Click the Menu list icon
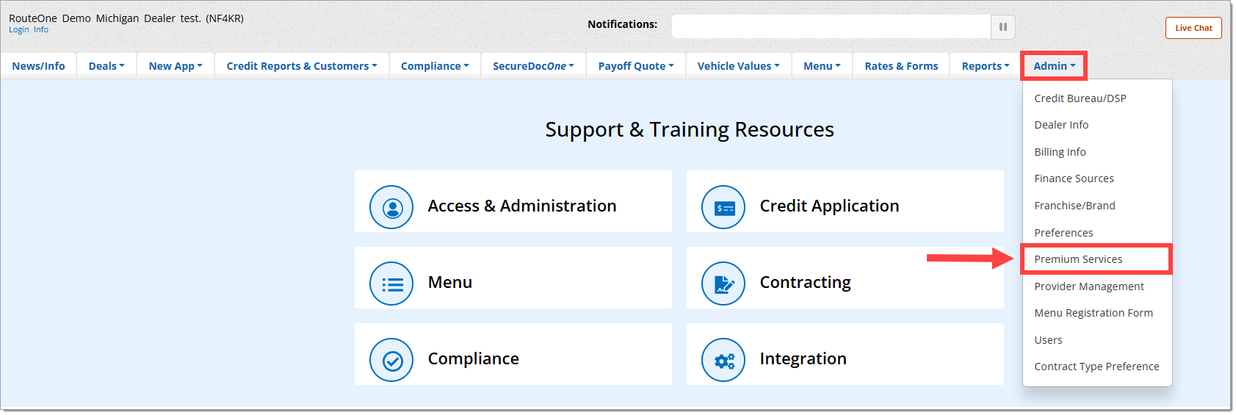 click(x=392, y=284)
